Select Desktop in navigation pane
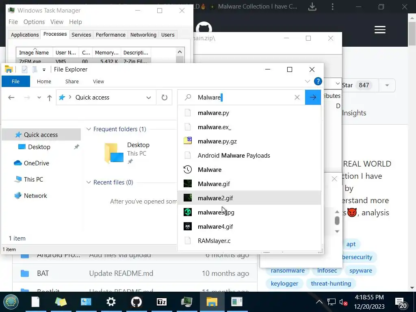Screen dimensions: 416x312 point(39,147)
